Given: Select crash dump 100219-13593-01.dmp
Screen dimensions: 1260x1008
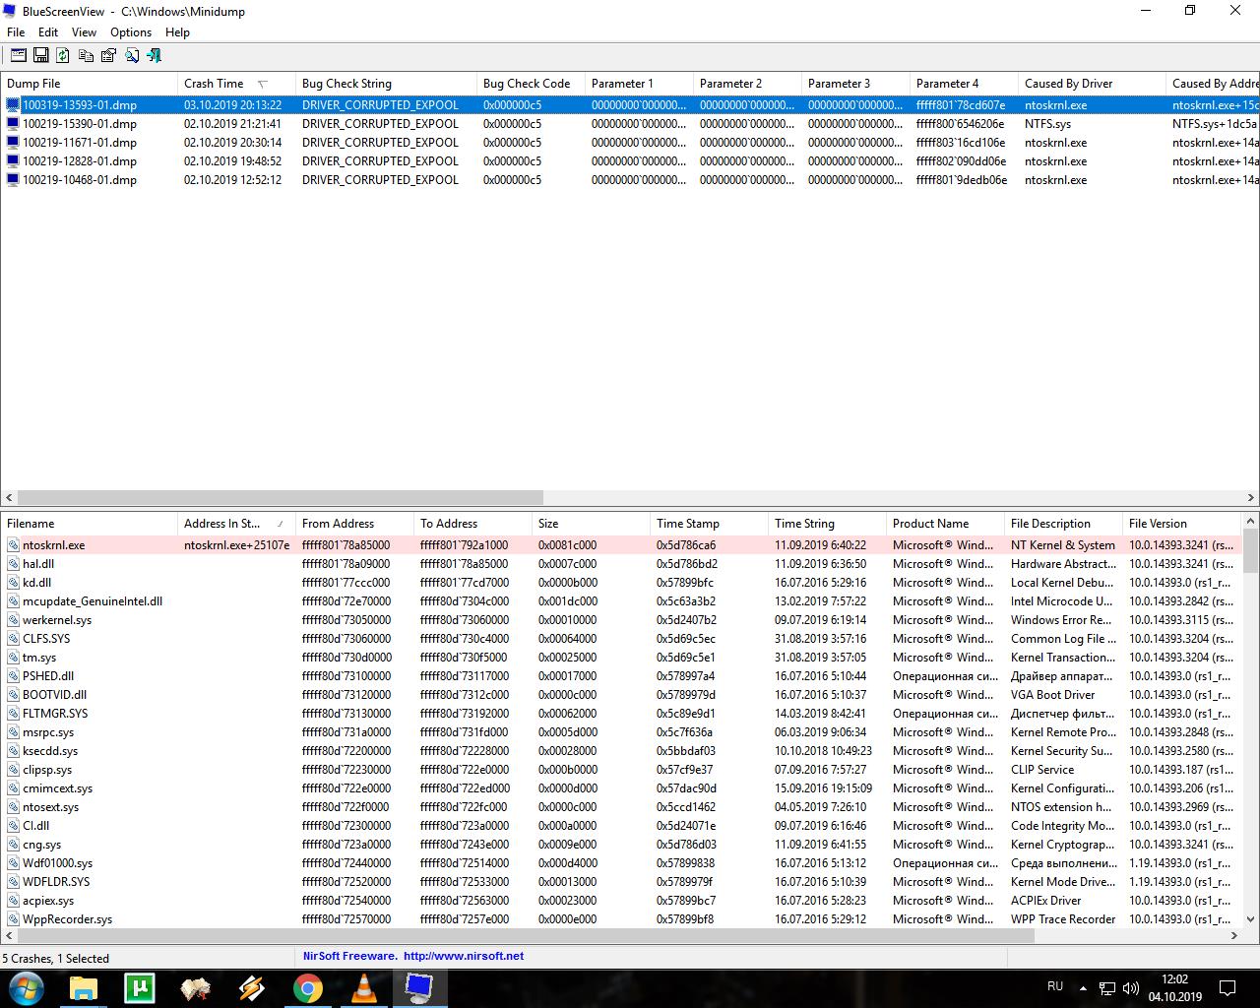Looking at the screenshot, I should coord(630,105).
